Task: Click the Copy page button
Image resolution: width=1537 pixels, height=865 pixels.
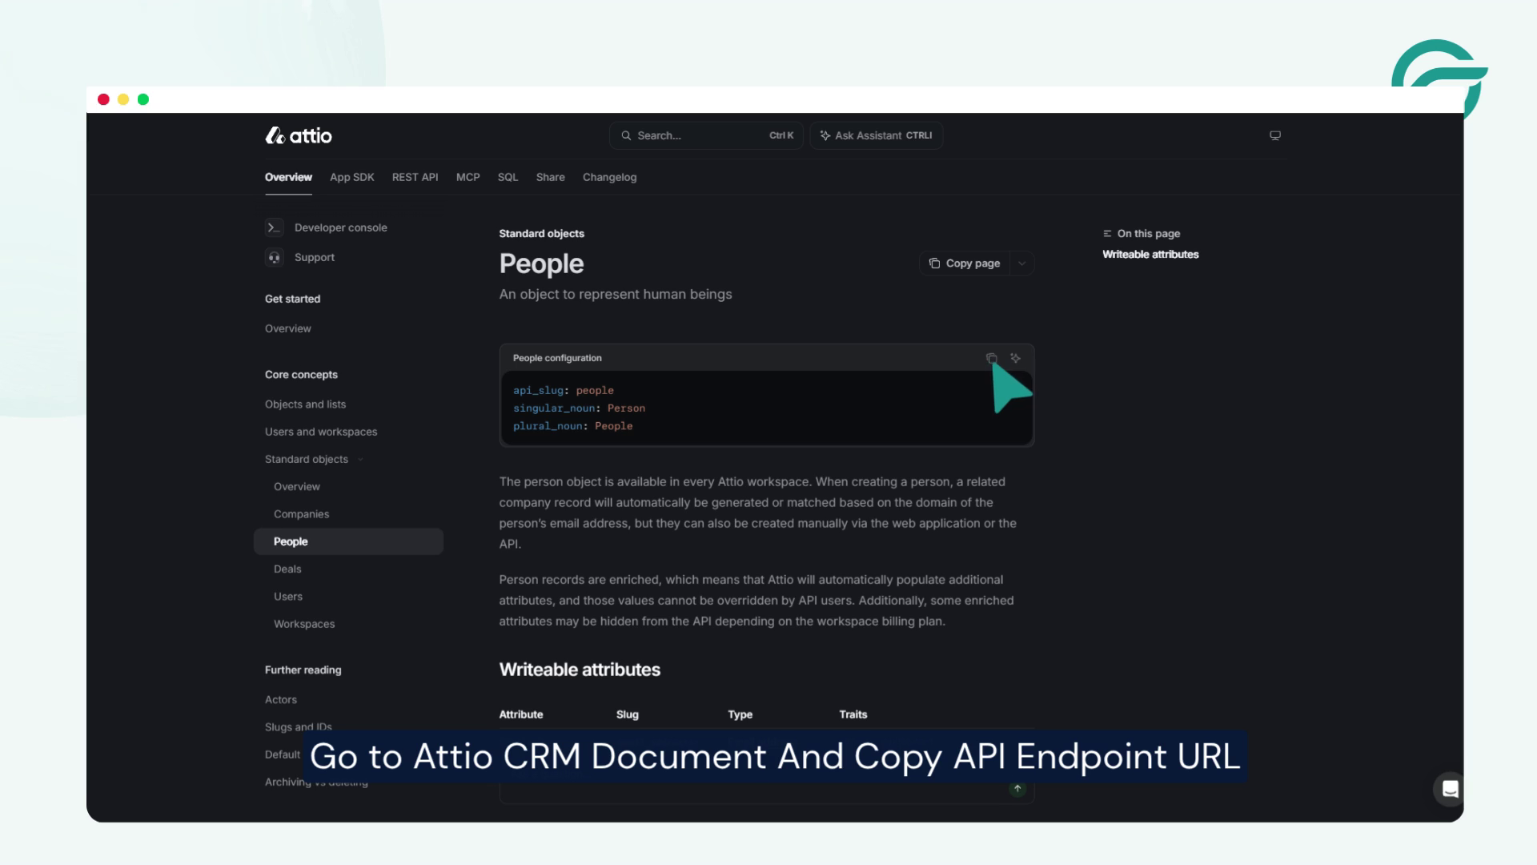Action: coord(965,264)
